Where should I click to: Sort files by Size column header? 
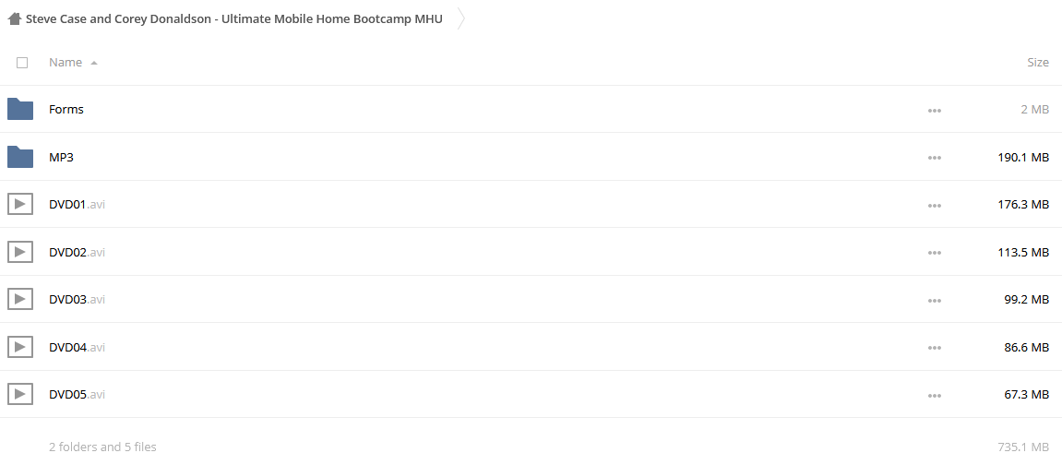click(x=1038, y=62)
